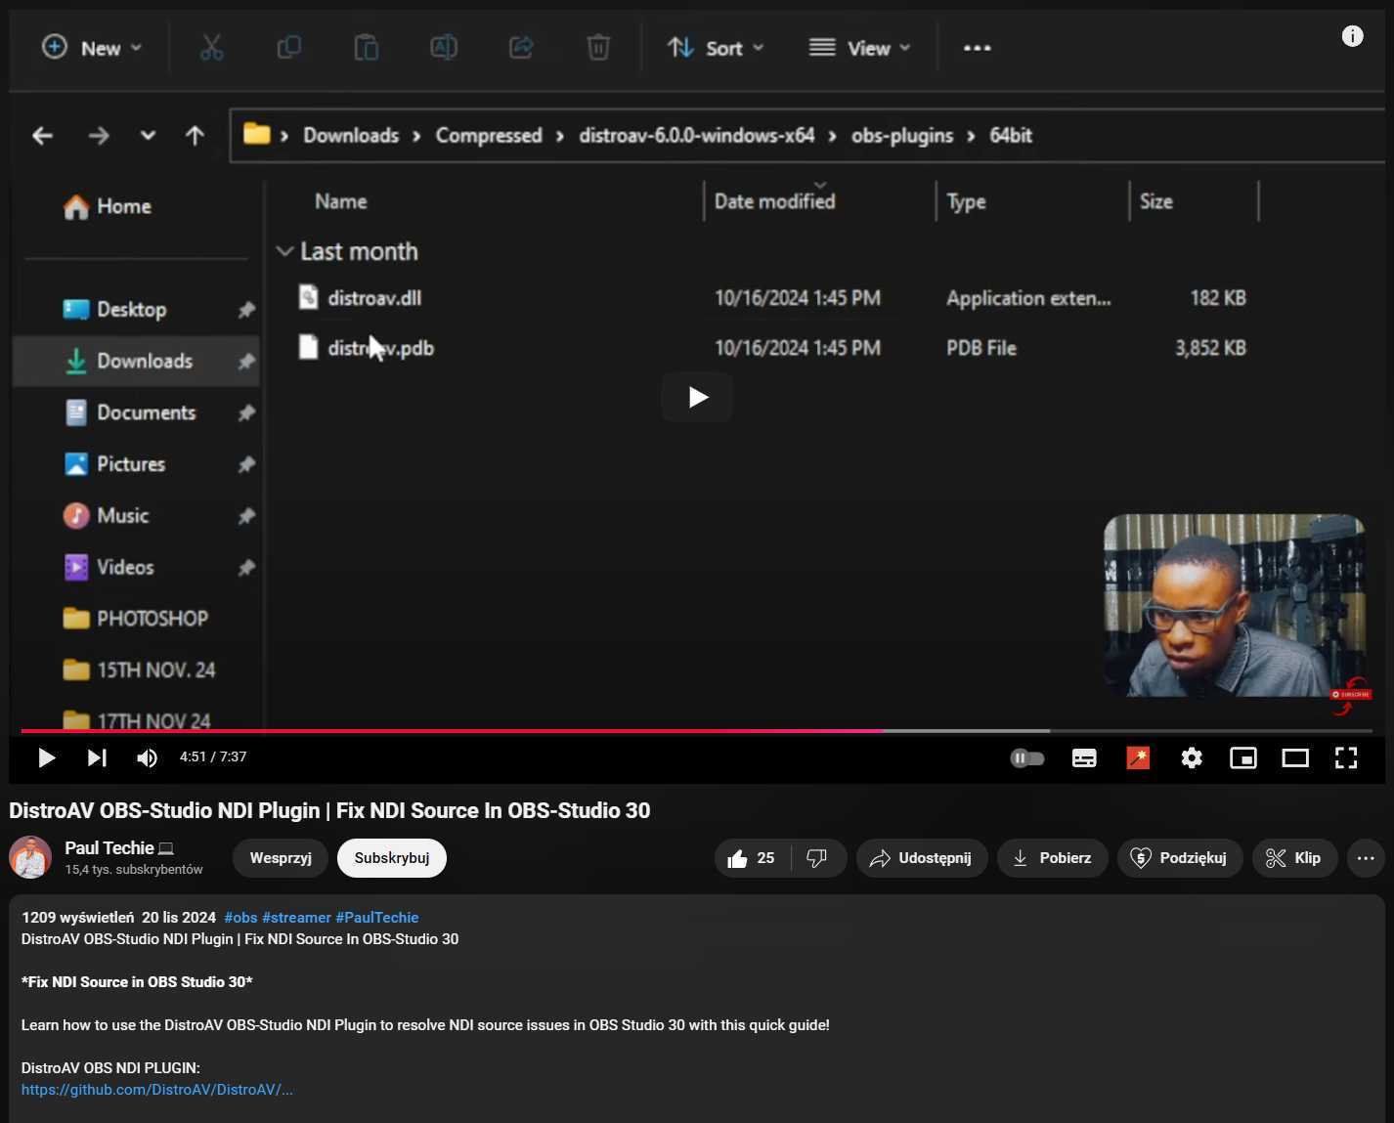Image resolution: width=1394 pixels, height=1123 pixels.
Task: Click the video info icon
Action: click(x=1352, y=36)
